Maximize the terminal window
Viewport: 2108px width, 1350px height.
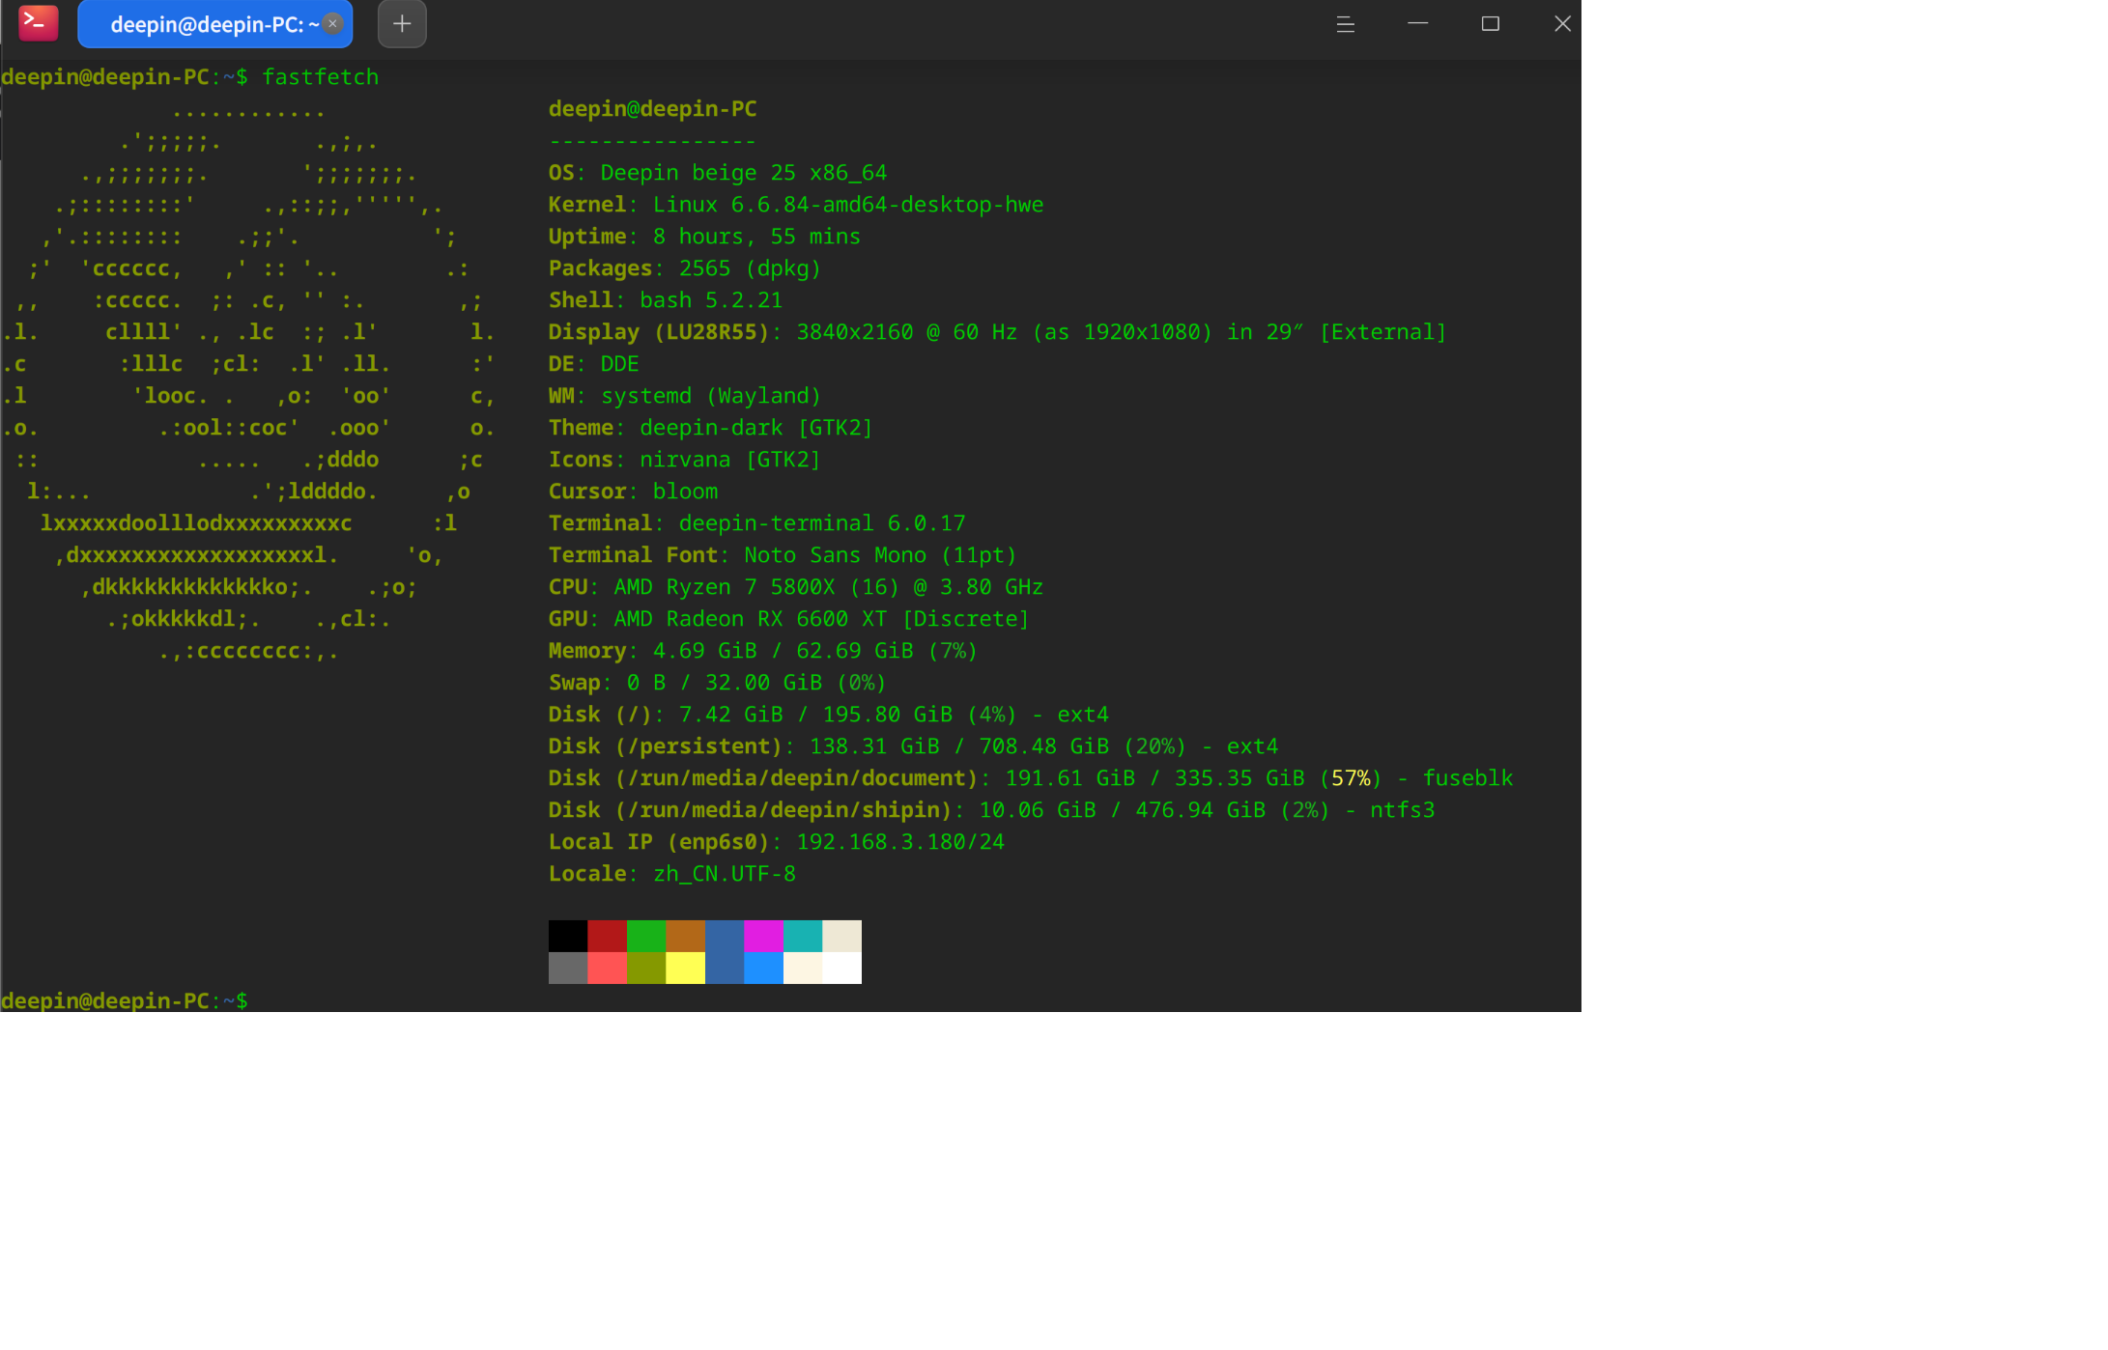(x=1490, y=23)
